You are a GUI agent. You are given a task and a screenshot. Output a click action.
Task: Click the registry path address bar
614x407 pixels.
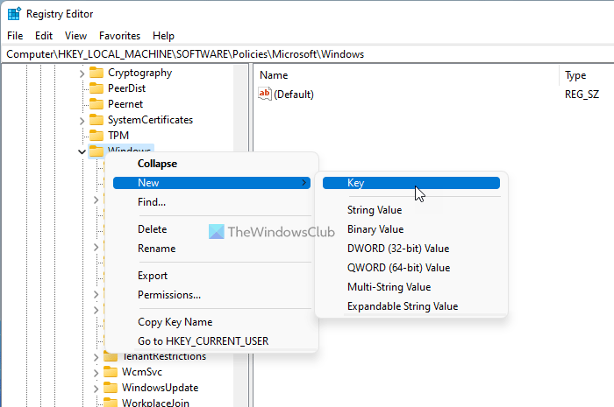click(x=308, y=54)
